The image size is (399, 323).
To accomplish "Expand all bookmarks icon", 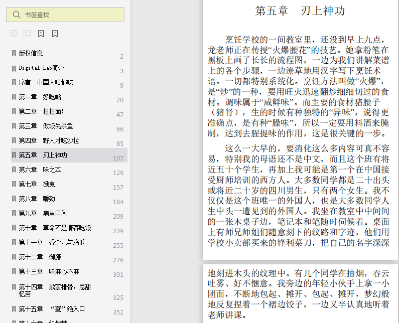I will [x=13, y=33].
